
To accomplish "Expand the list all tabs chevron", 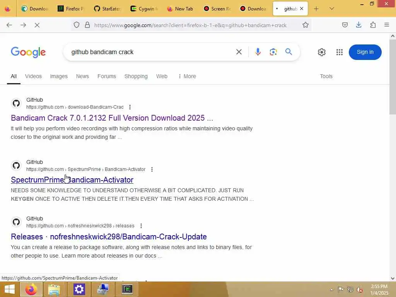I will (332, 9).
